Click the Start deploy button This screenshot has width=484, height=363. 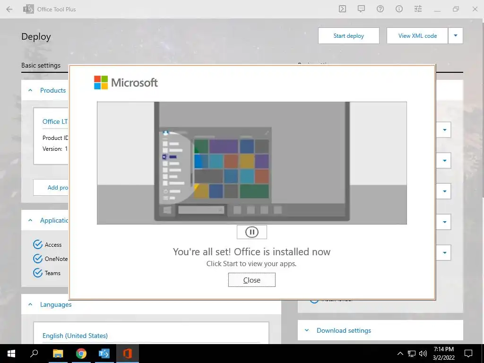348,36
